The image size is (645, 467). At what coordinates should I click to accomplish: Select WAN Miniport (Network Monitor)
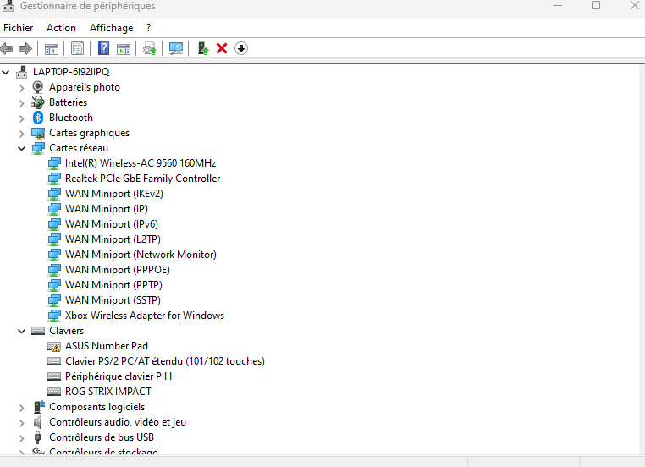141,255
